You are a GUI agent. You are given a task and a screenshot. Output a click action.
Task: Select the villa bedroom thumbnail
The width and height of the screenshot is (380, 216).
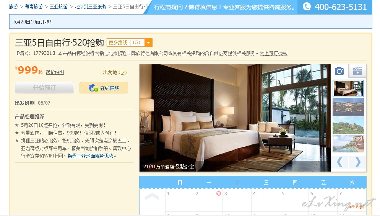tap(348, 88)
